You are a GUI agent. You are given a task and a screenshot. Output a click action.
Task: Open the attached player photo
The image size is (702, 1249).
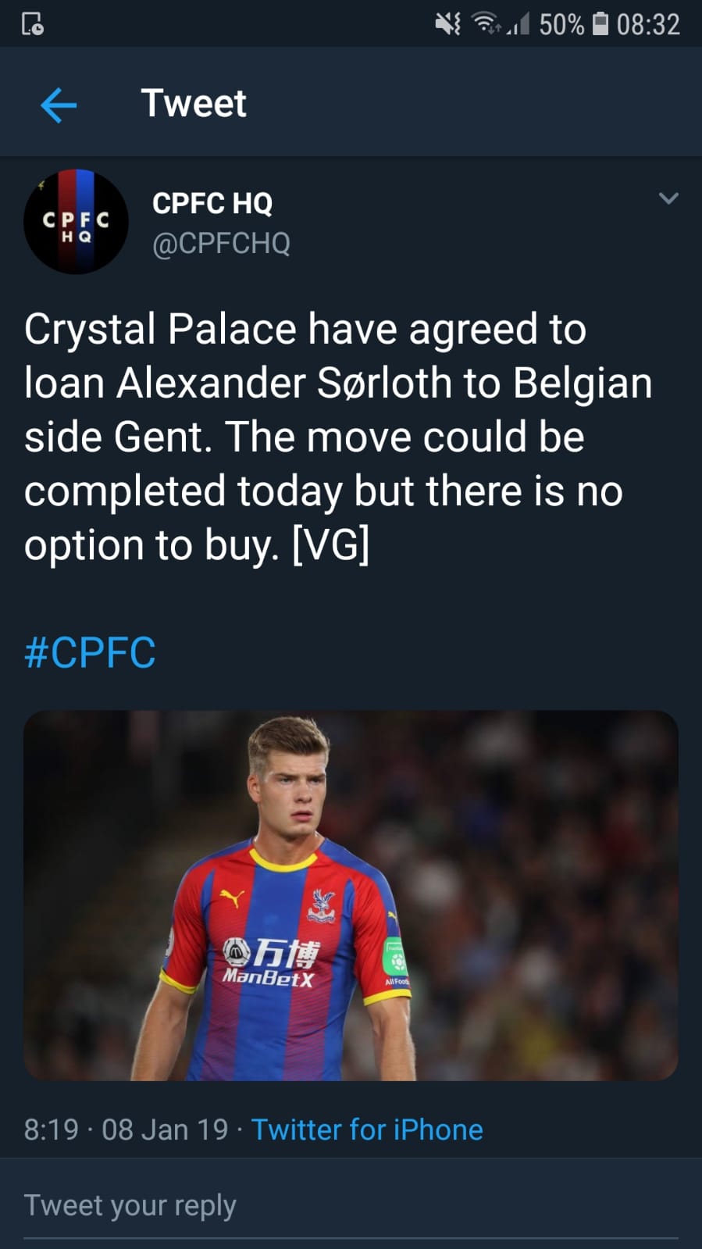351,895
